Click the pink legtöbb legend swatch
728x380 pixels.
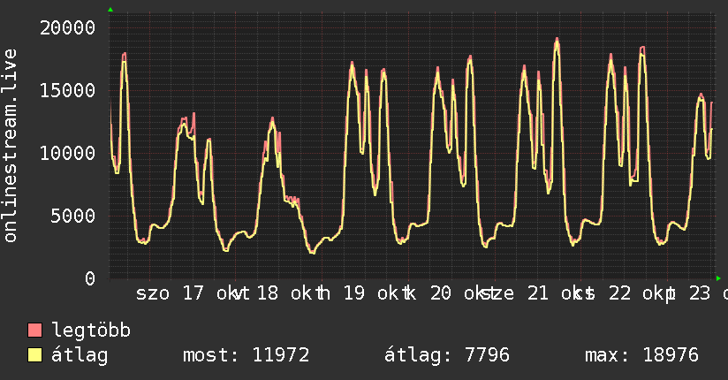(x=34, y=330)
